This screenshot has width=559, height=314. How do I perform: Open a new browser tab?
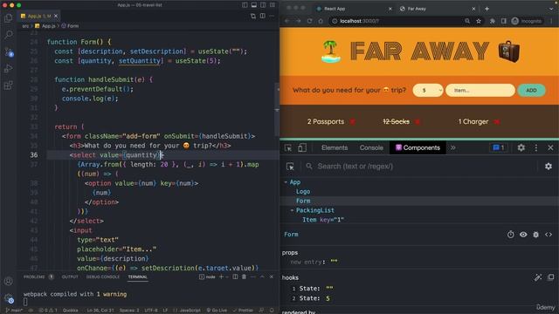click(487, 9)
